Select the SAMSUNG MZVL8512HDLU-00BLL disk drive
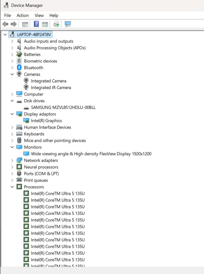The image size is (204, 274). [63, 108]
